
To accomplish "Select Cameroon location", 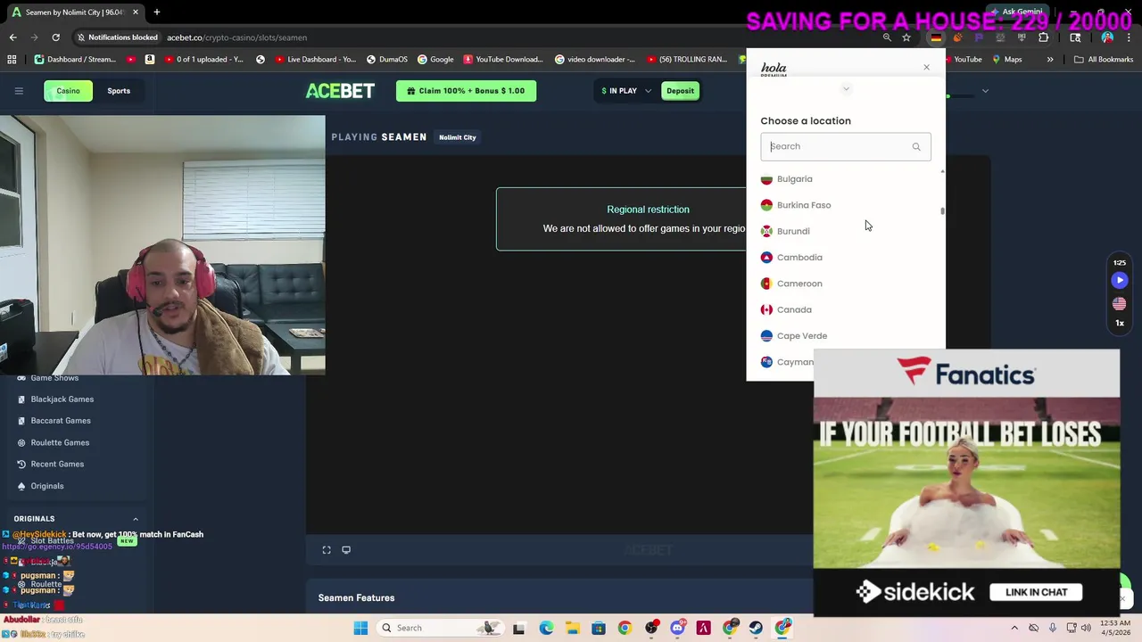I will click(845, 284).
